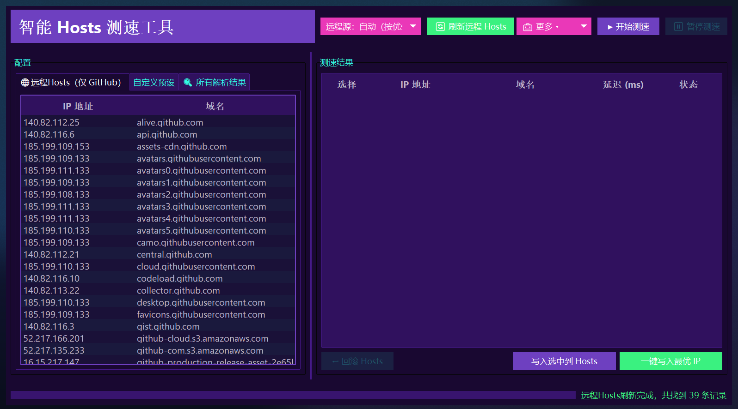738x409 pixels.
Task: Click the 写入选中到 Hosts button
Action: [x=564, y=361]
